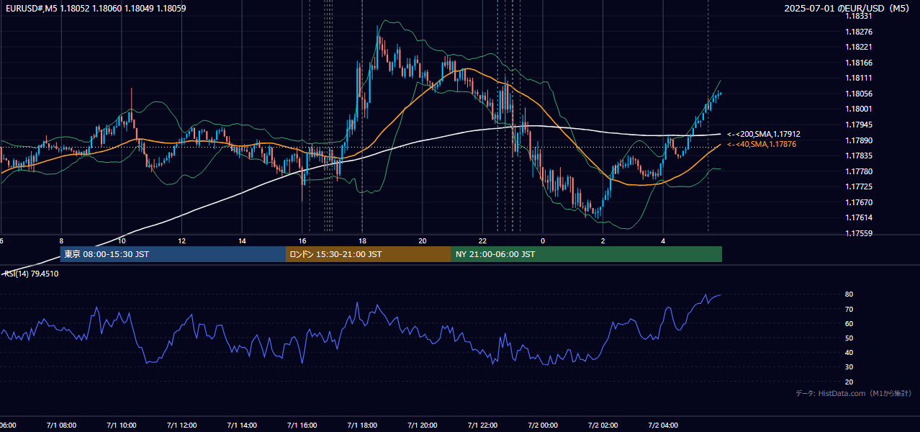Click price level 1.18331 on the axis
Viewport: 920px width, 432px height.
point(858,16)
